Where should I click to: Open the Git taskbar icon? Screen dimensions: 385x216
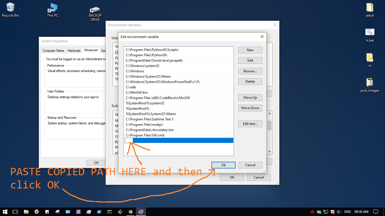coord(120,212)
